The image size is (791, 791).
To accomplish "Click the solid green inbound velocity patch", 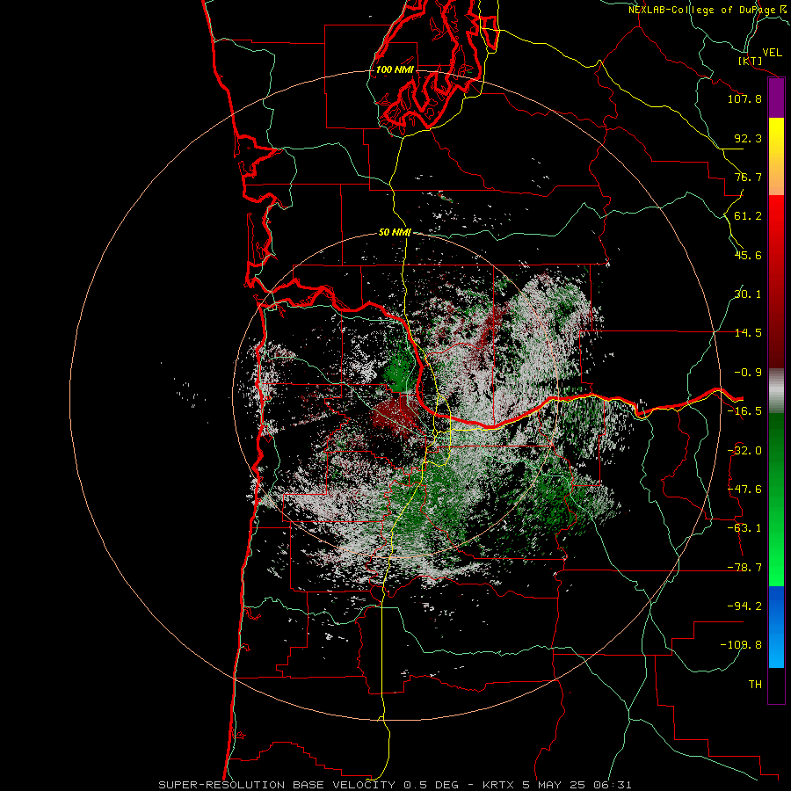I will click(400, 371).
